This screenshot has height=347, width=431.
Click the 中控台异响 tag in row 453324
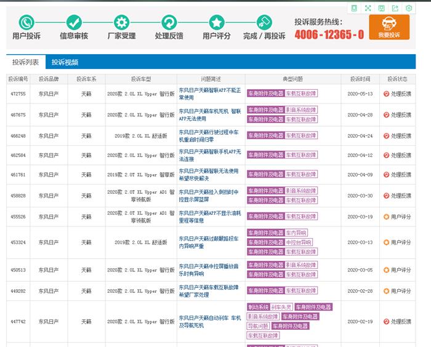[299, 242]
